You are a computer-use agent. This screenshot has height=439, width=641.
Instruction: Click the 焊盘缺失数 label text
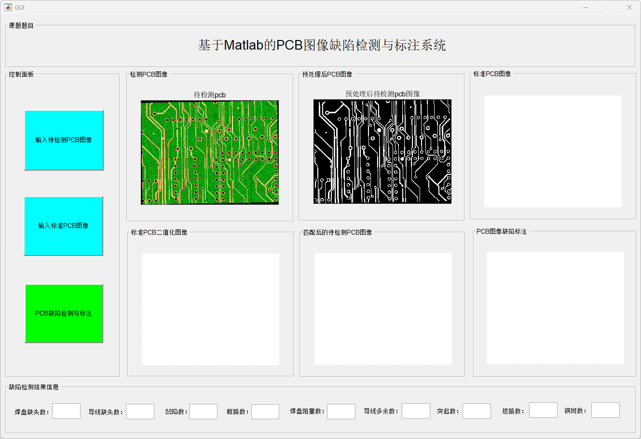(x=32, y=412)
